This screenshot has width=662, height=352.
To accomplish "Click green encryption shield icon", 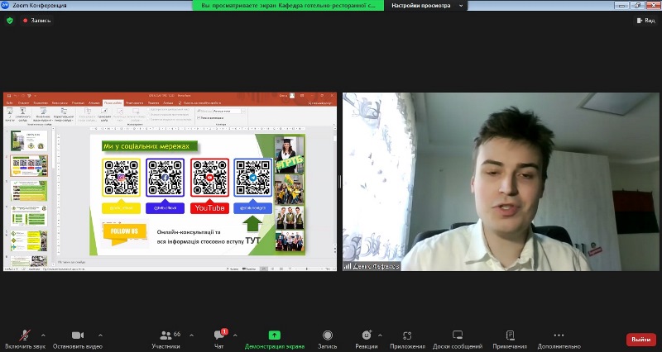I will pyautogui.click(x=10, y=20).
